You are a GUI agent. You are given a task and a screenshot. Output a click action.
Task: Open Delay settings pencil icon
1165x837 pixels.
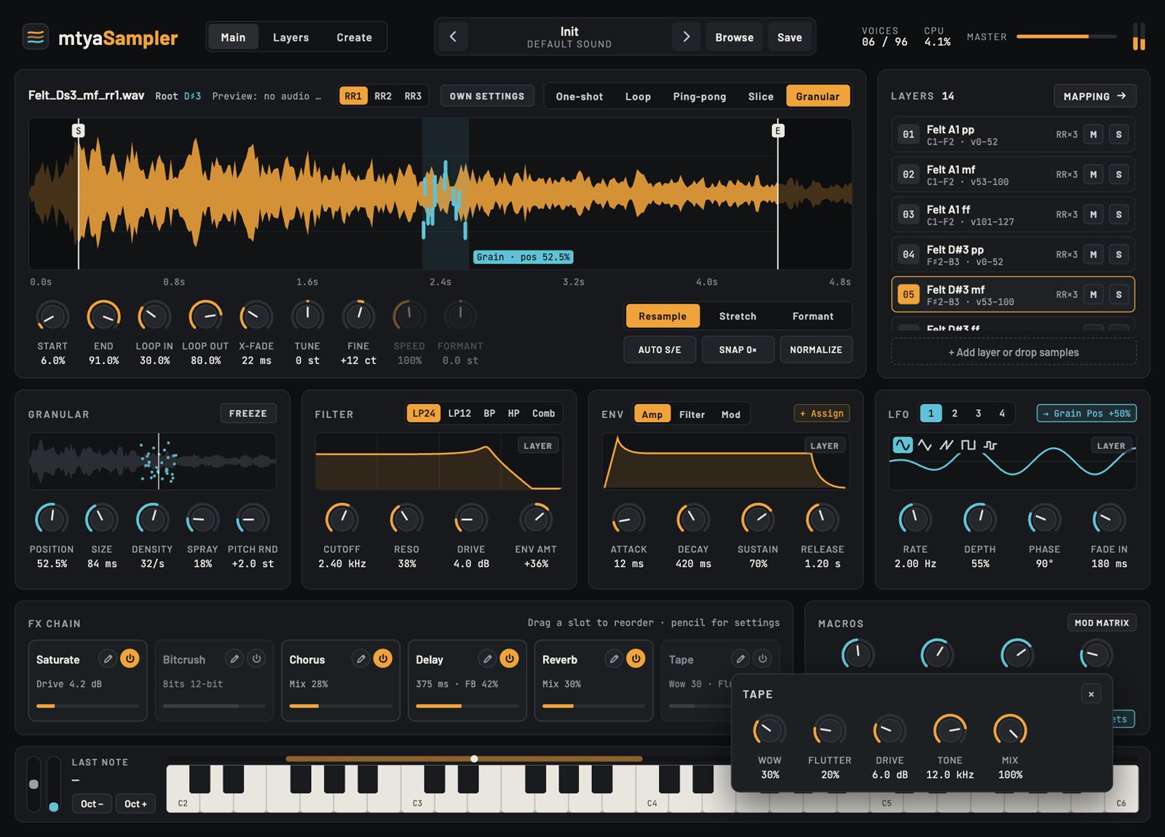point(488,659)
